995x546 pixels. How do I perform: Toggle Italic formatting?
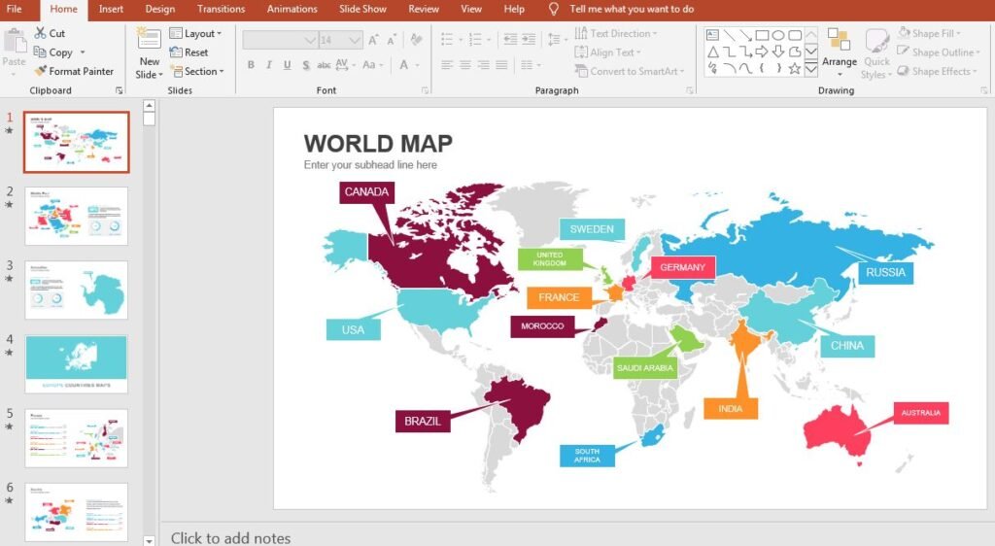point(269,65)
